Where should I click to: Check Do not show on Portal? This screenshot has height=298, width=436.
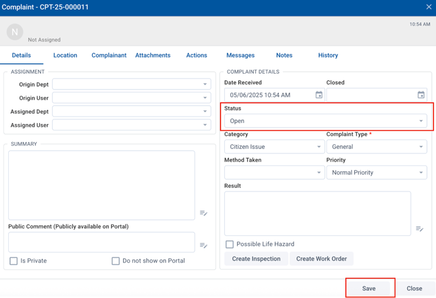tap(115, 261)
